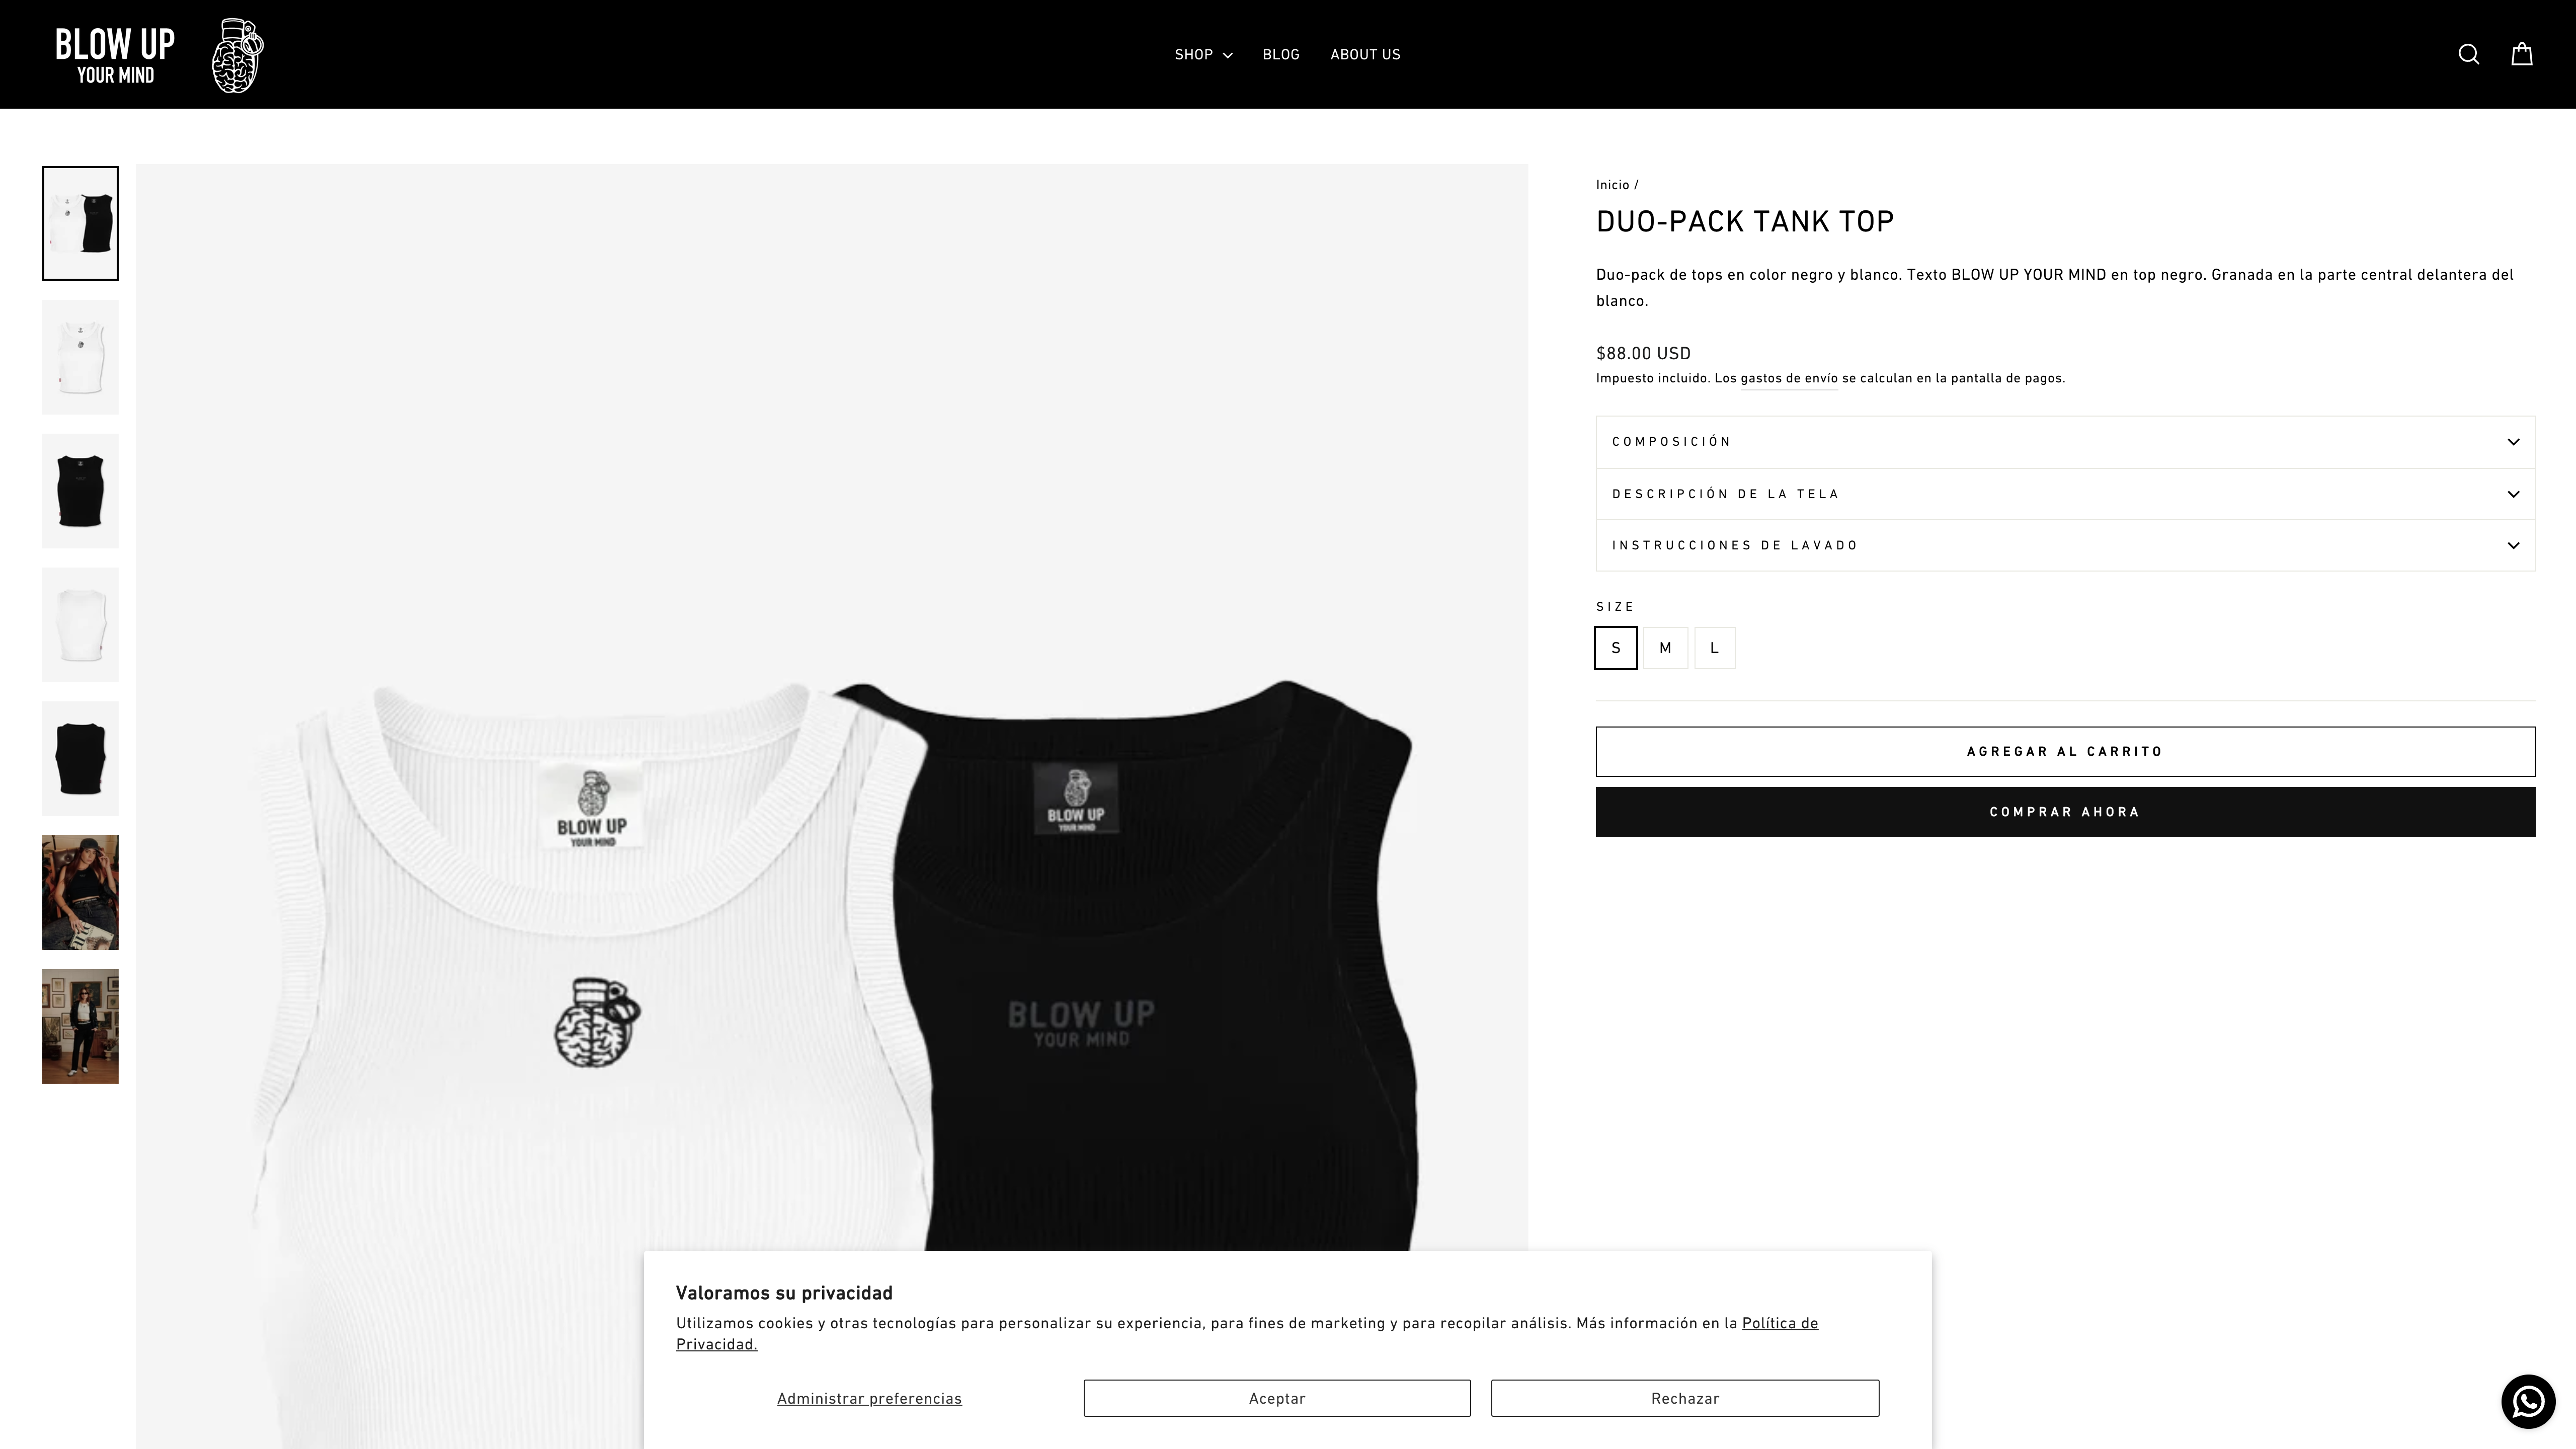Select size S option
This screenshot has height=1449, width=2576.
(1615, 648)
